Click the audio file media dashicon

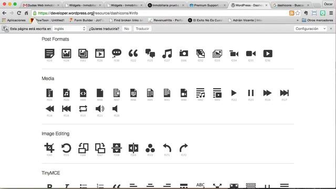click(66, 93)
